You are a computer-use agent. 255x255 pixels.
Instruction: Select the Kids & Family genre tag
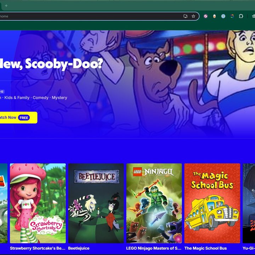click(x=17, y=98)
